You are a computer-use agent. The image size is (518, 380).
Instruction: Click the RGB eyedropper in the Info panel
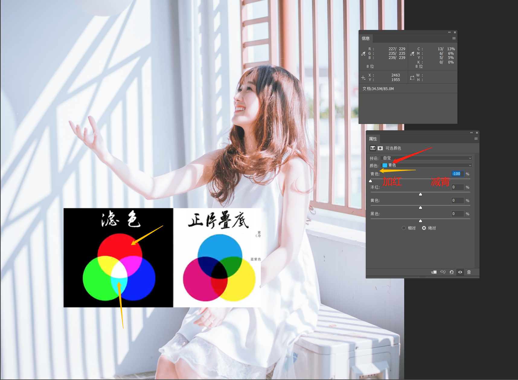click(x=363, y=54)
